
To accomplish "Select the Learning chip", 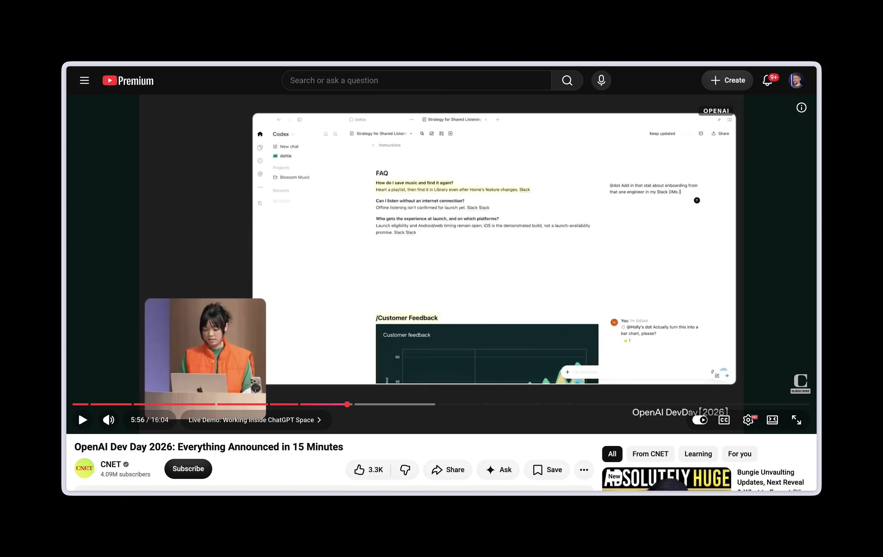I will (698, 454).
